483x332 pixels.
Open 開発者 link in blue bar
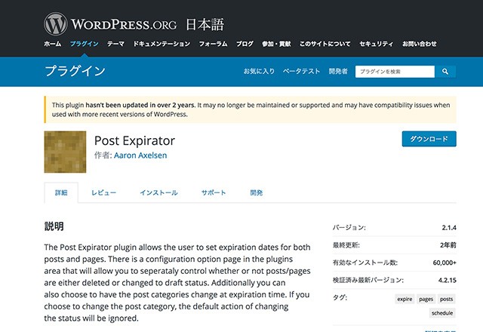338,72
